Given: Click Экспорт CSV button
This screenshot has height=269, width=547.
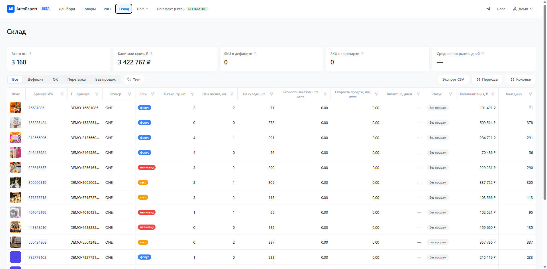Looking at the screenshot, I should point(453,80).
